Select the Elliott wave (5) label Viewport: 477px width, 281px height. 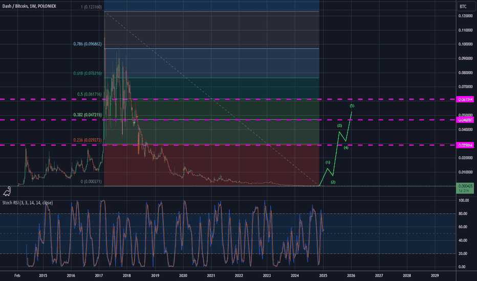coord(352,106)
